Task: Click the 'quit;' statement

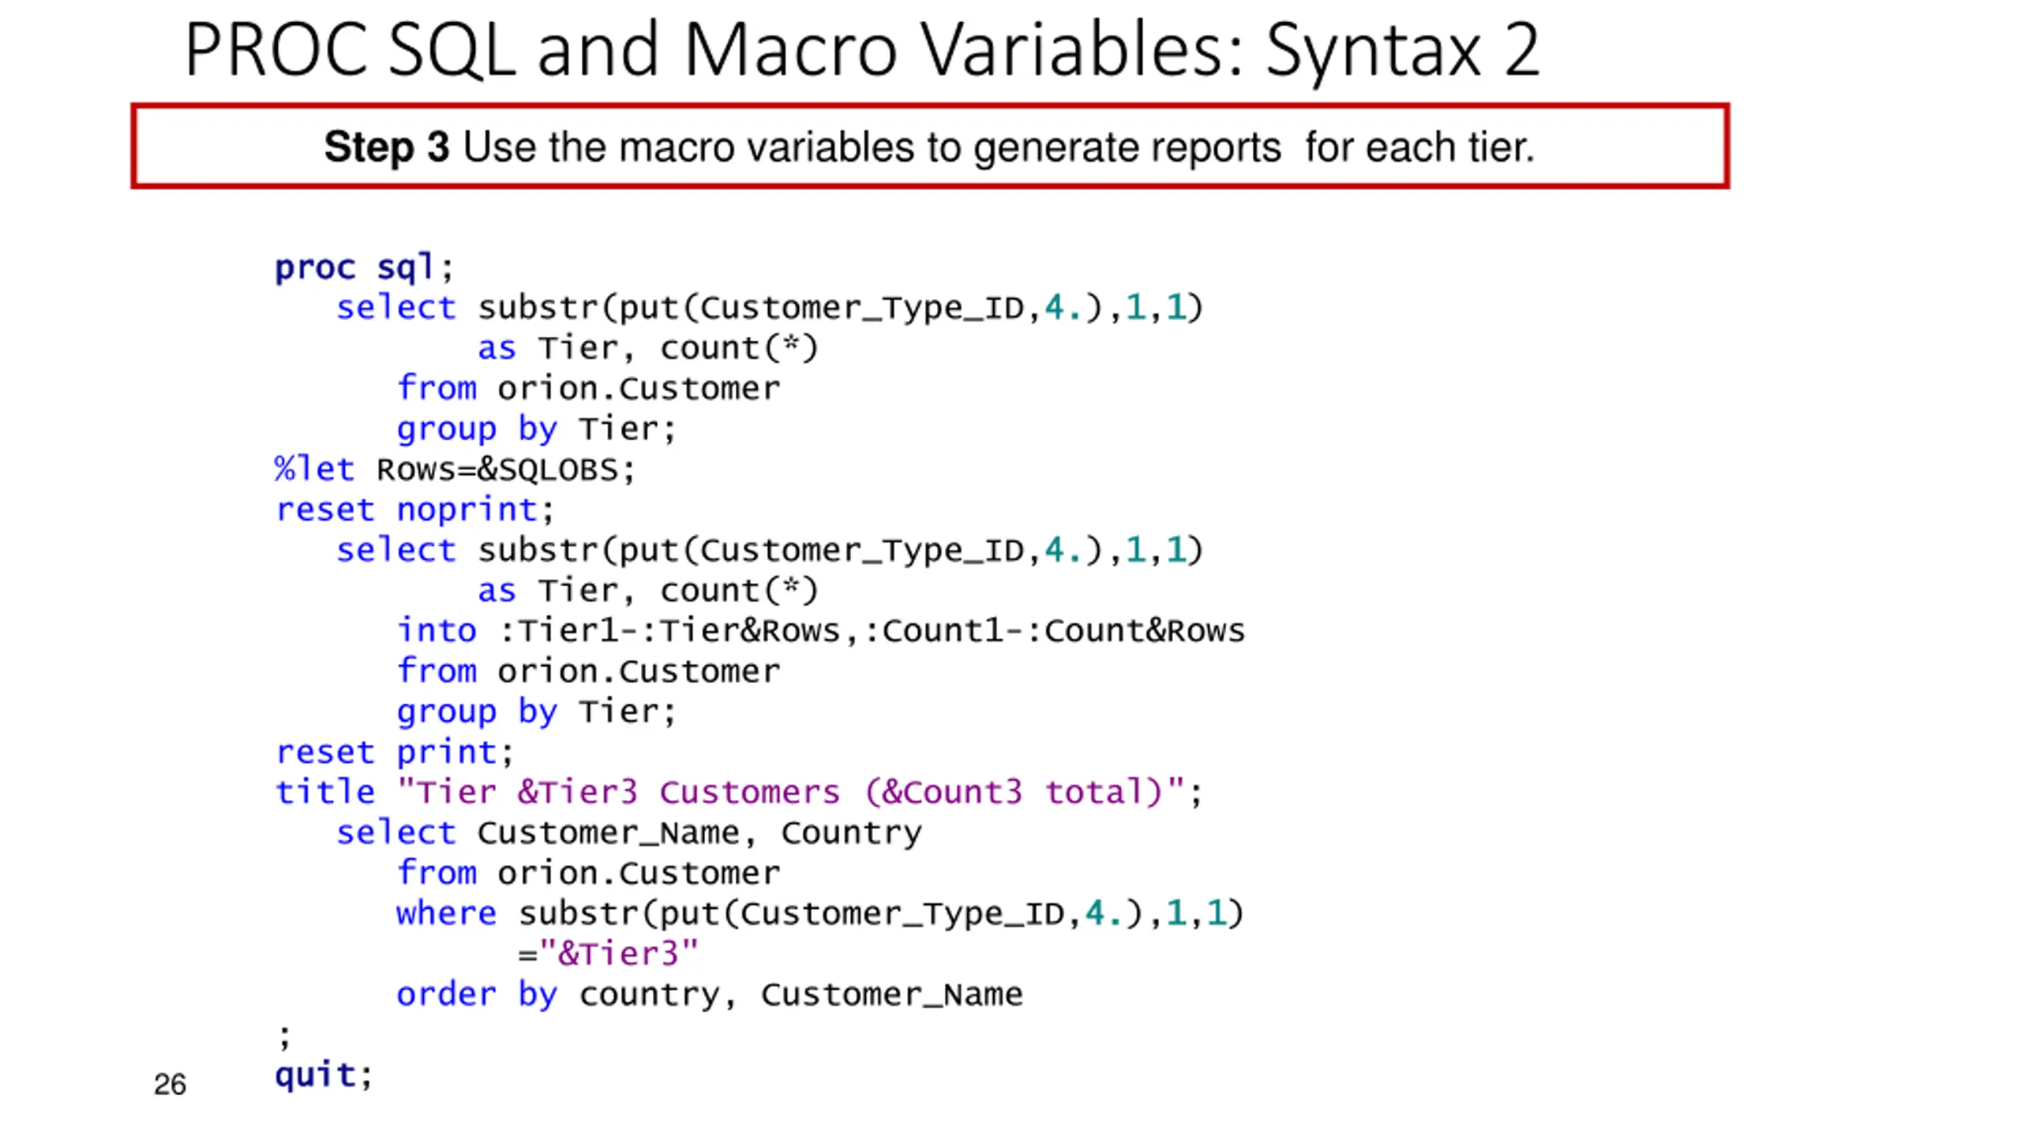Action: click(323, 1074)
